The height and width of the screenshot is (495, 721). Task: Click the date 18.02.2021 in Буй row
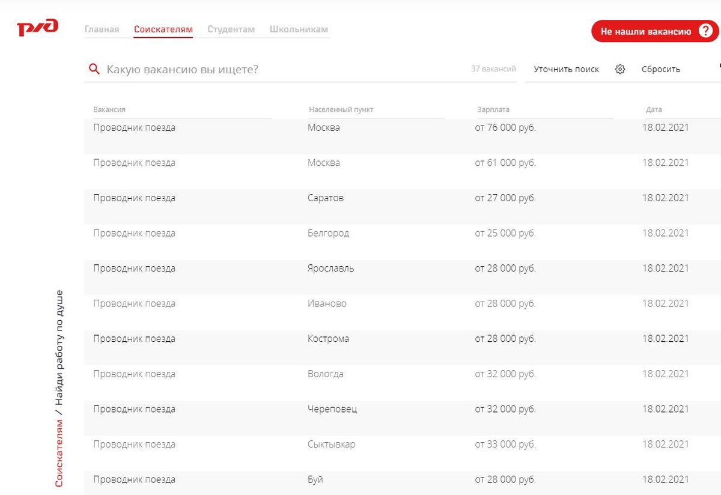665,479
